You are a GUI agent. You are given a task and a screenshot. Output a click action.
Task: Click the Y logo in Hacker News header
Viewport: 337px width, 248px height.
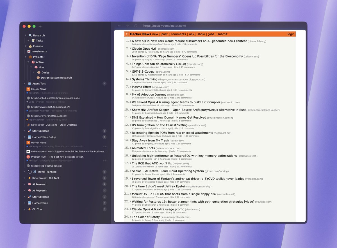[x=127, y=34]
